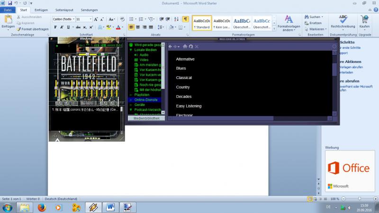The height and width of the screenshot is (213, 379).
Task: Open Formatvorlagen ändern
Action: pyautogui.click(x=289, y=23)
